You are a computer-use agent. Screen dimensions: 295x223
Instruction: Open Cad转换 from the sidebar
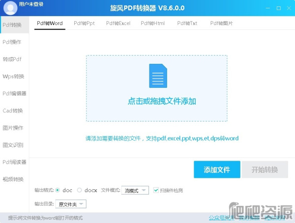pyautogui.click(x=13, y=111)
